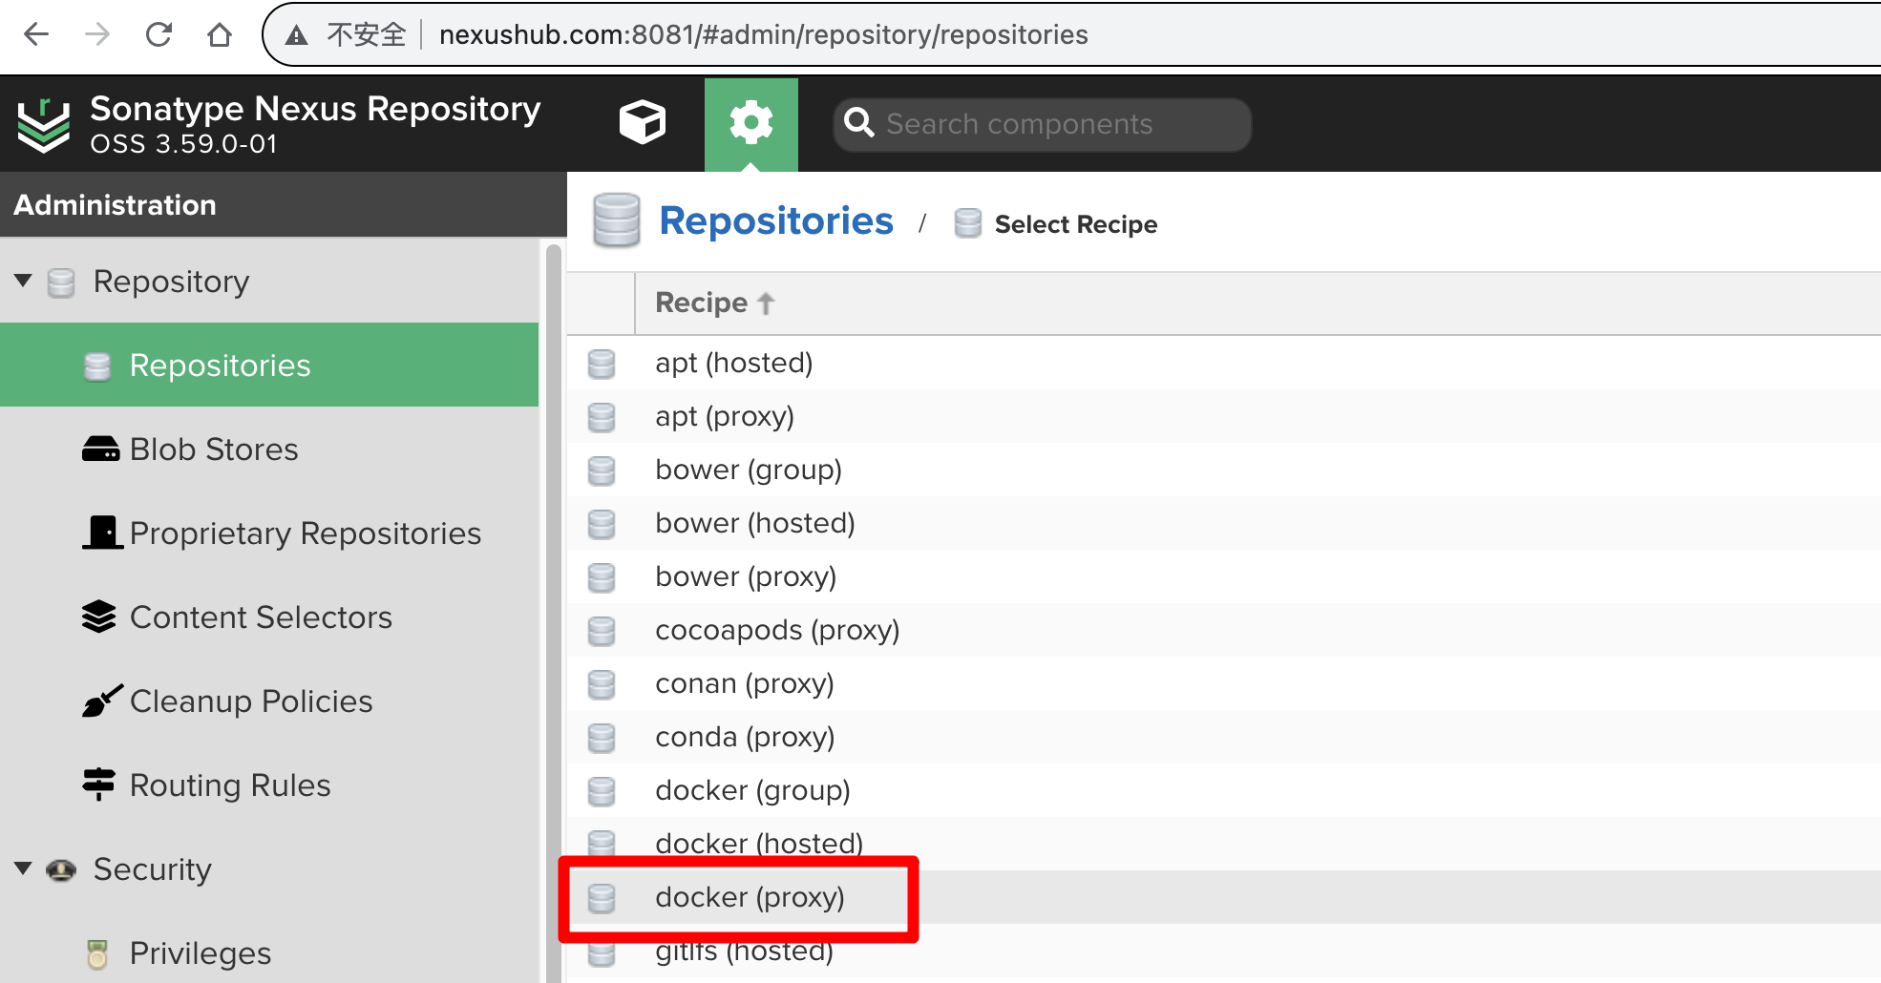Open Blob Stores in the sidebar
The height and width of the screenshot is (983, 1881).
coord(213,450)
